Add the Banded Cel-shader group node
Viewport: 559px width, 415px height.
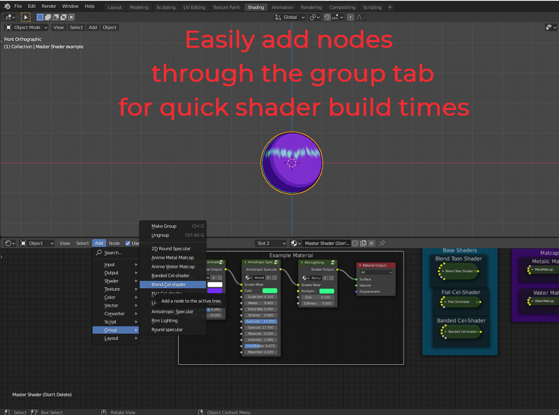pos(173,276)
